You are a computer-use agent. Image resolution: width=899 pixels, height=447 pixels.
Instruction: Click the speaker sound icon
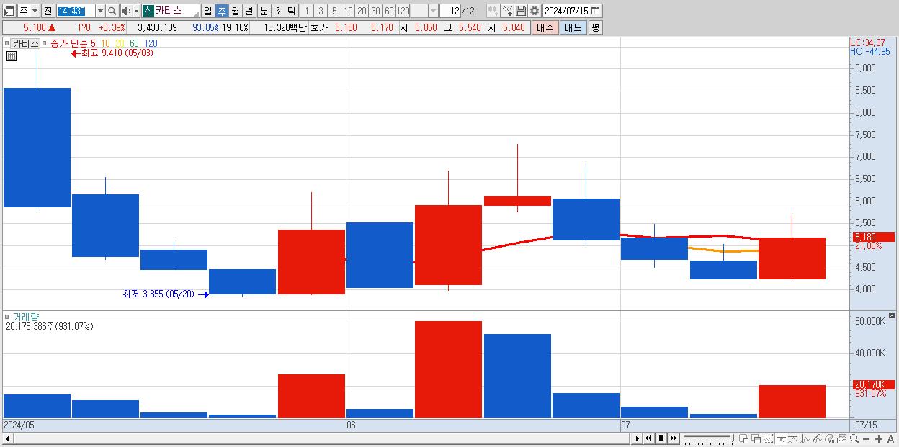coord(126,11)
